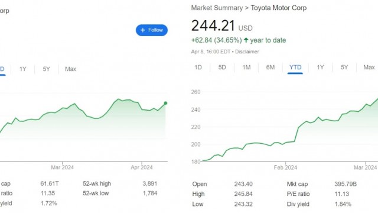Open the 5Y tab on Toyota chart

coord(344,67)
